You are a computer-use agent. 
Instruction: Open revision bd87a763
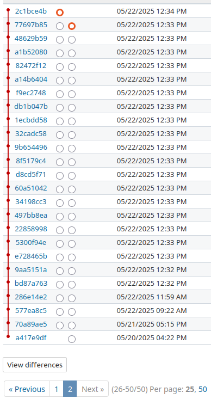click(x=31, y=283)
